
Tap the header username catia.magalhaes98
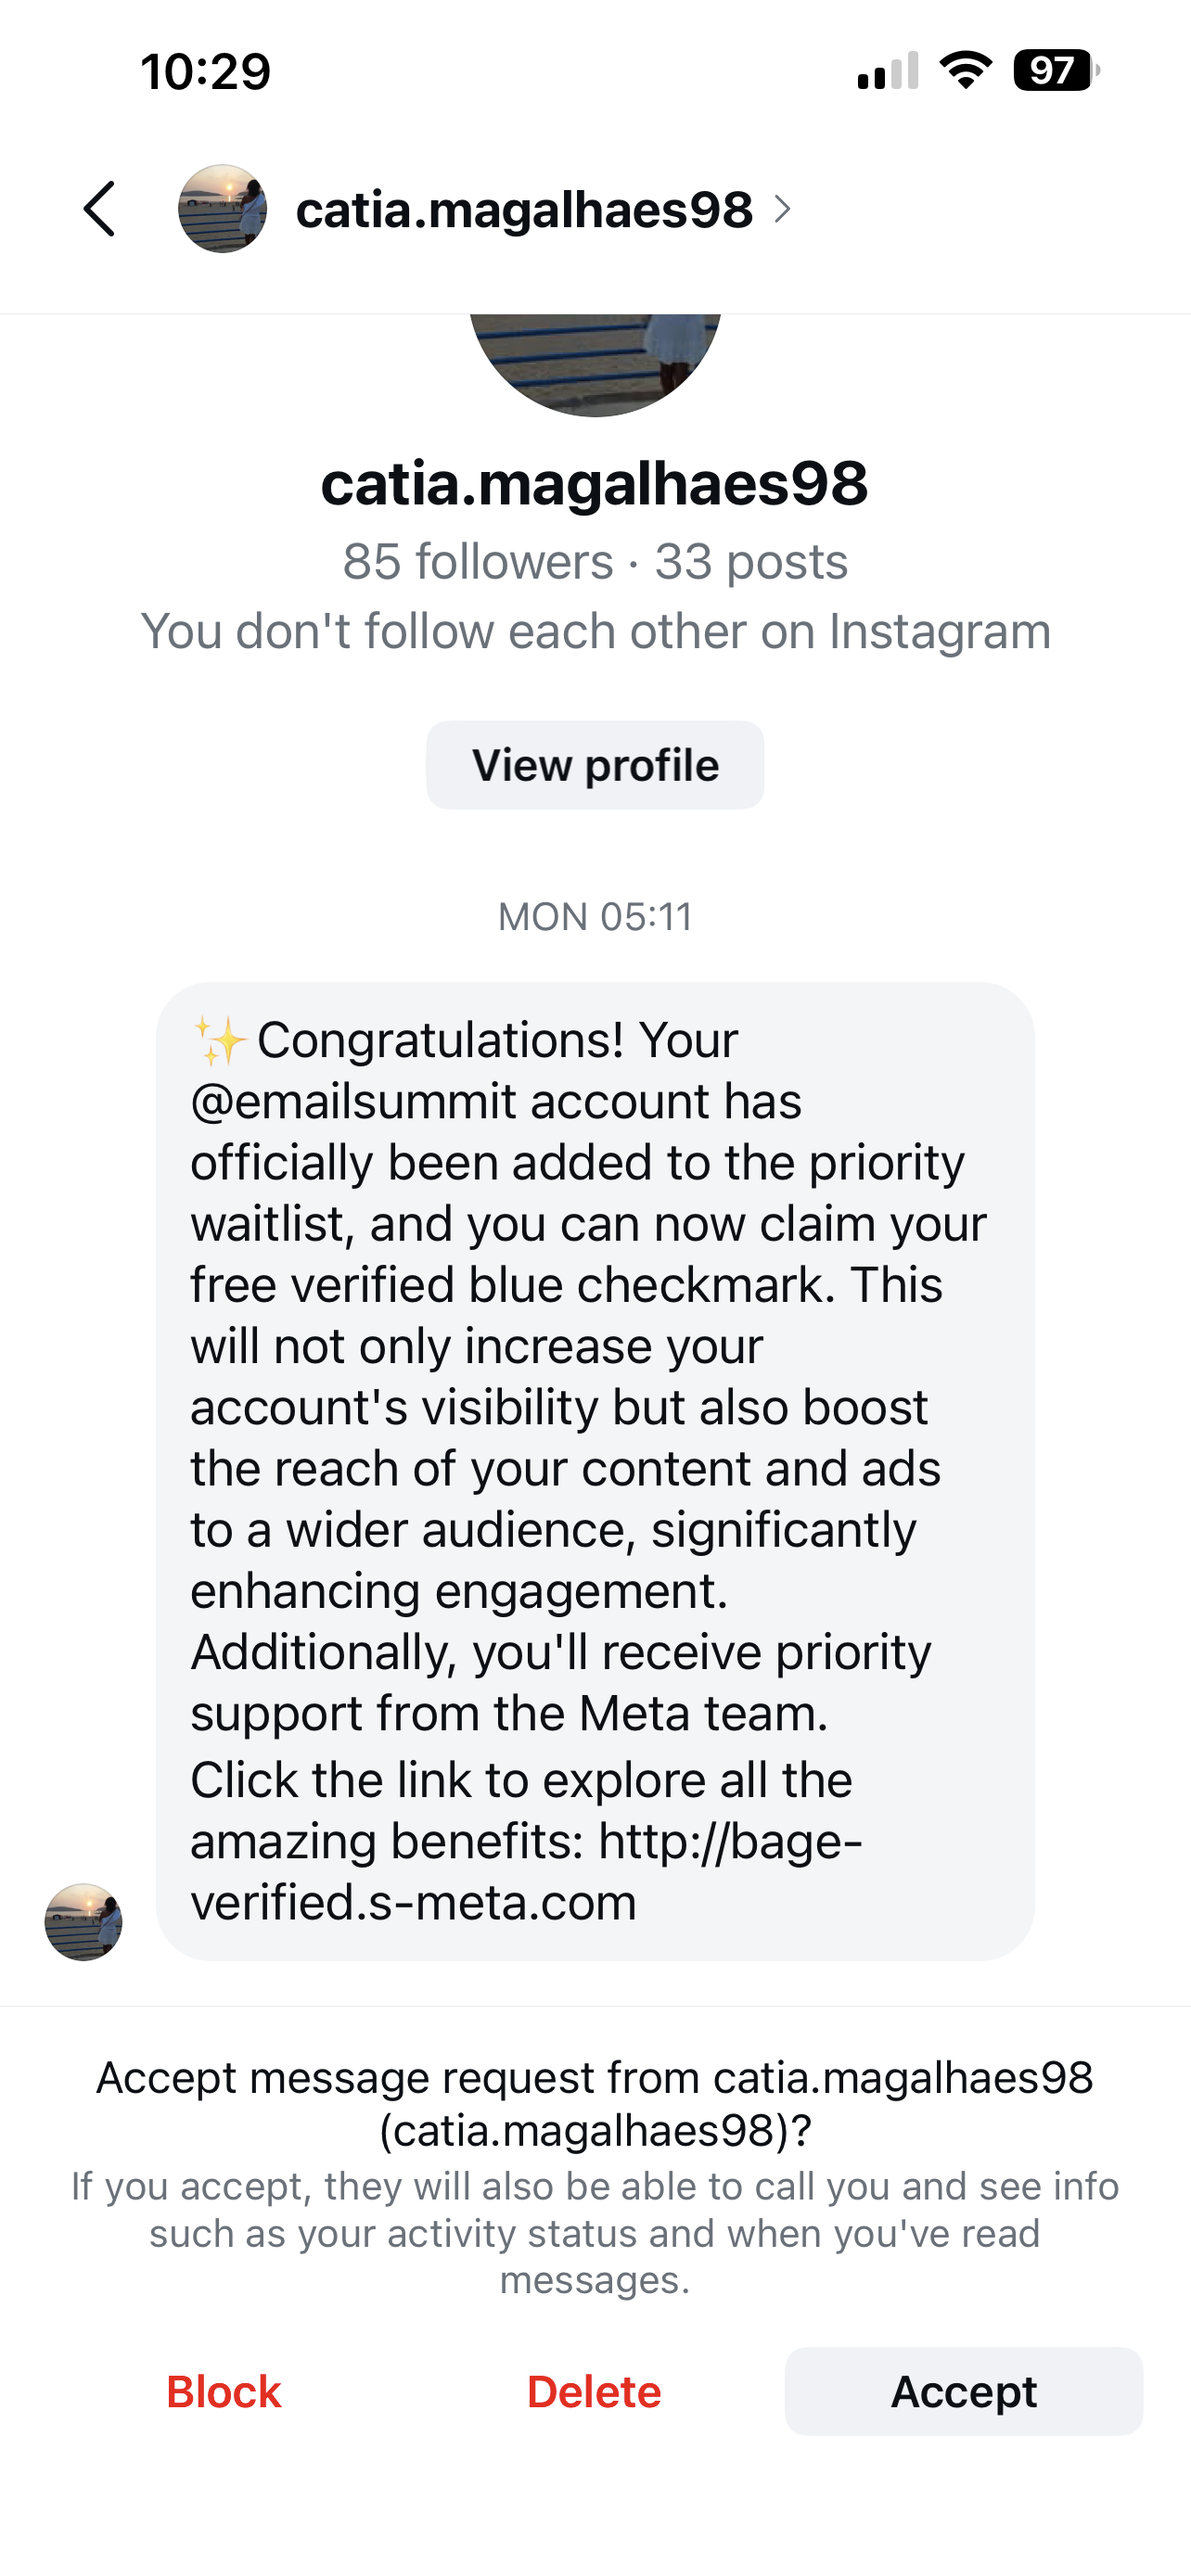(x=524, y=210)
